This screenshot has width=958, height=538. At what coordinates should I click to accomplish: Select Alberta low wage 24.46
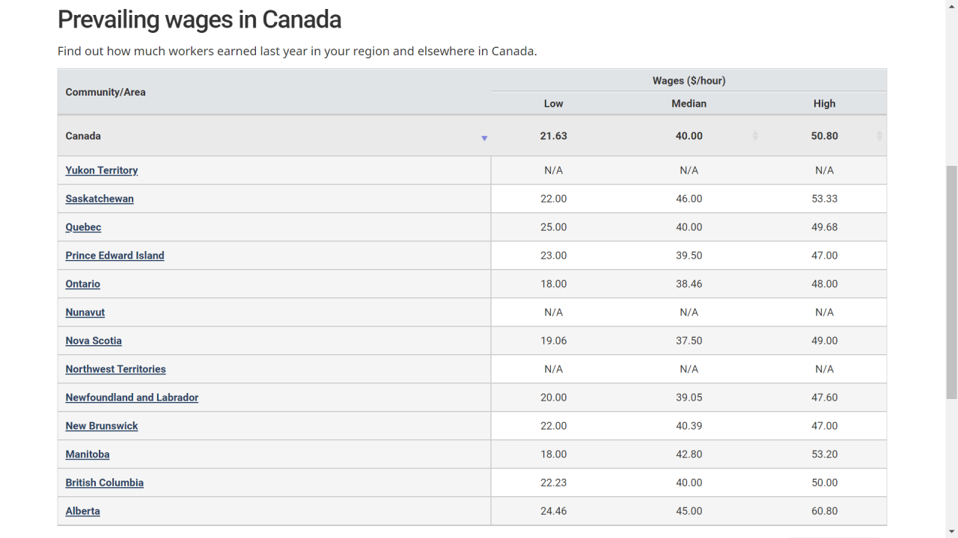(x=553, y=511)
